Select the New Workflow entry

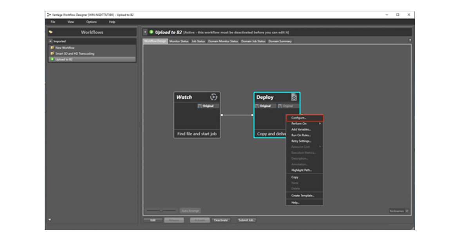(x=92, y=47)
